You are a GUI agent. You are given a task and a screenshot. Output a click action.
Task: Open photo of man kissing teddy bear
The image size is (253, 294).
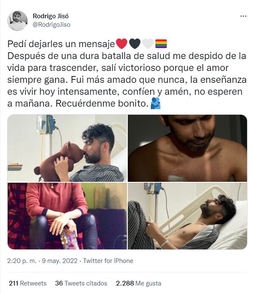pyautogui.click(x=67, y=148)
